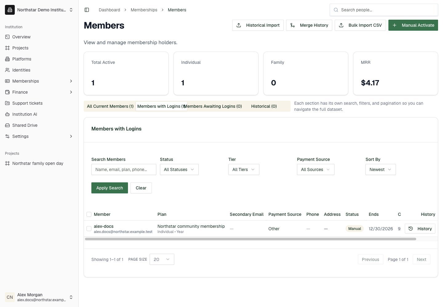
Task: Expand the Finance sidebar chevron
Action: tap(71, 92)
